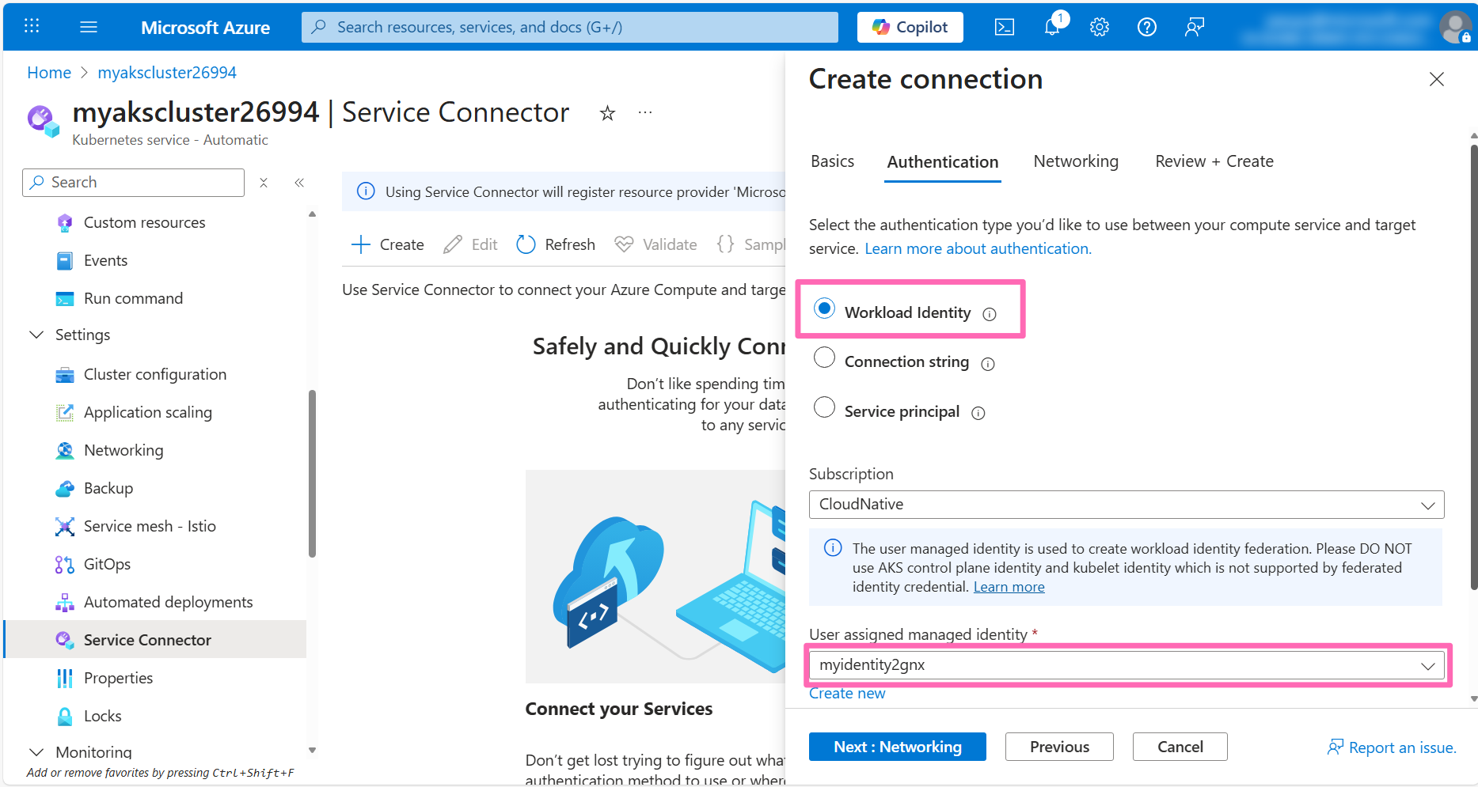Click the Validate icon in the toolbar
This screenshot has height=787, width=1478.
[x=625, y=244]
